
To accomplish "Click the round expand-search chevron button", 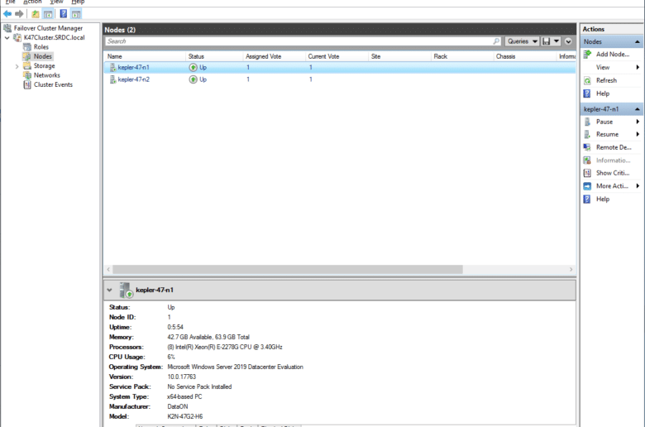I will [568, 41].
